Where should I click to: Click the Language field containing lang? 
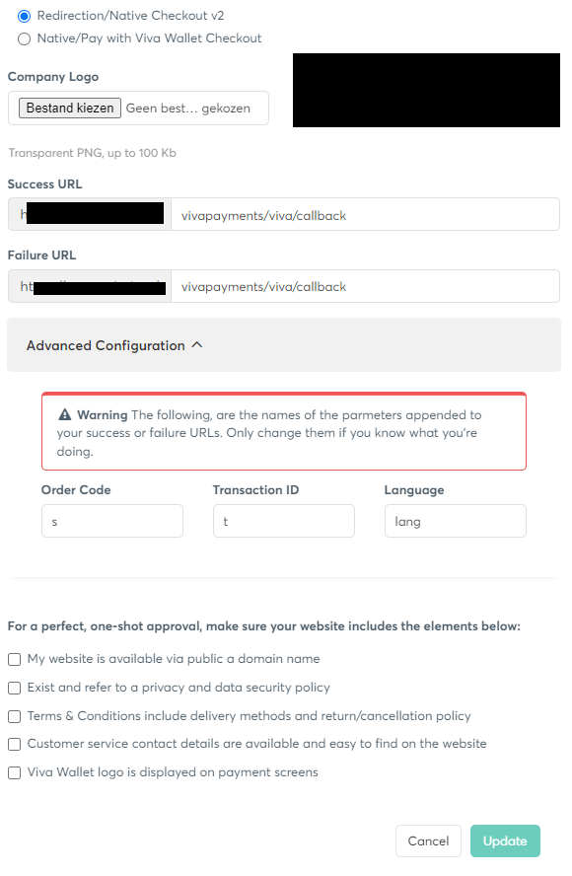455,521
